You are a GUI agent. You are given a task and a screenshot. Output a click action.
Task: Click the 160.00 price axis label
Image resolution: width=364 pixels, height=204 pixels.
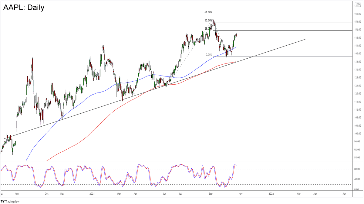(x=358, y=14)
